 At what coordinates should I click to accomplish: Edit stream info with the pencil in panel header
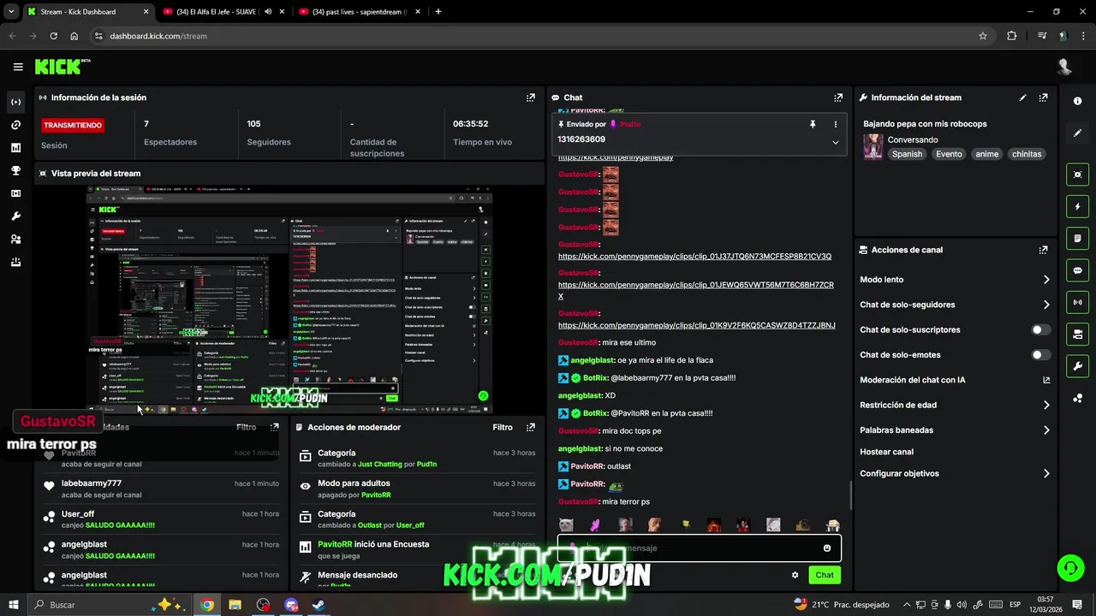(x=1022, y=98)
